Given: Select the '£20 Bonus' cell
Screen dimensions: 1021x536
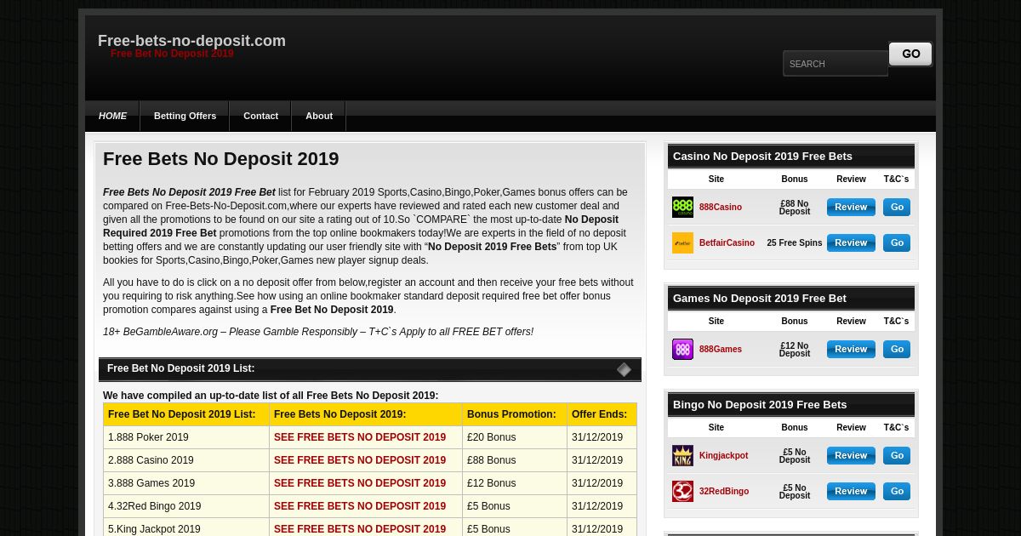Looking at the screenshot, I should point(515,437).
